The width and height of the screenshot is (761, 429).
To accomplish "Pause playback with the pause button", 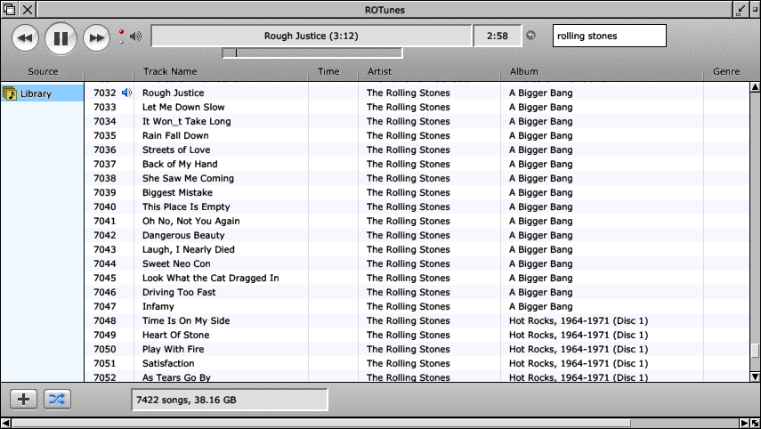I will (x=61, y=38).
